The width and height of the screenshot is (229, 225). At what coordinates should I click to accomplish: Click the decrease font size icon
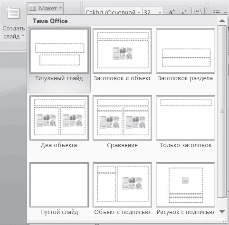click(184, 12)
